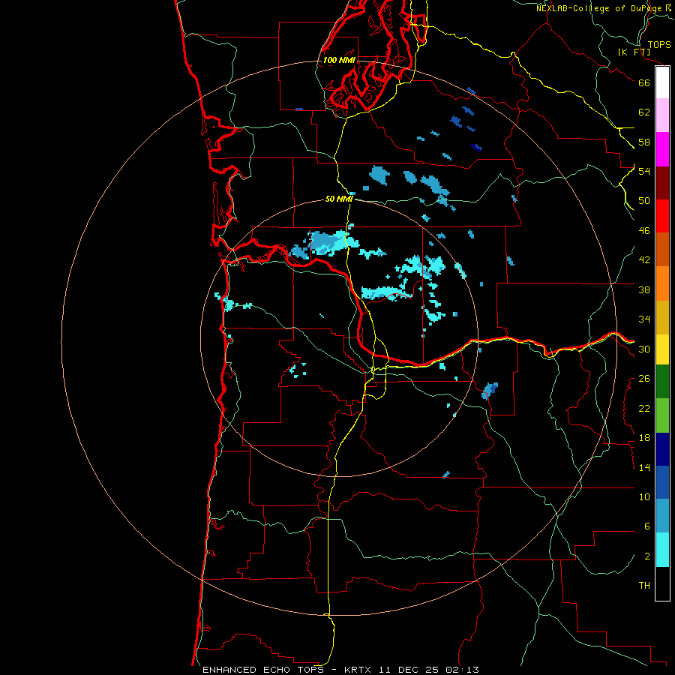675x675 pixels.
Task: Click the legend value "66"
Action: point(644,82)
